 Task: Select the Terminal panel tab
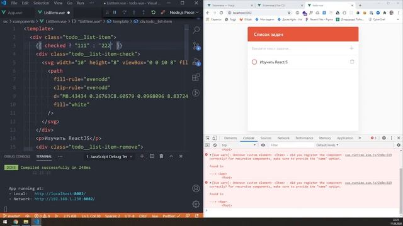pos(44,156)
